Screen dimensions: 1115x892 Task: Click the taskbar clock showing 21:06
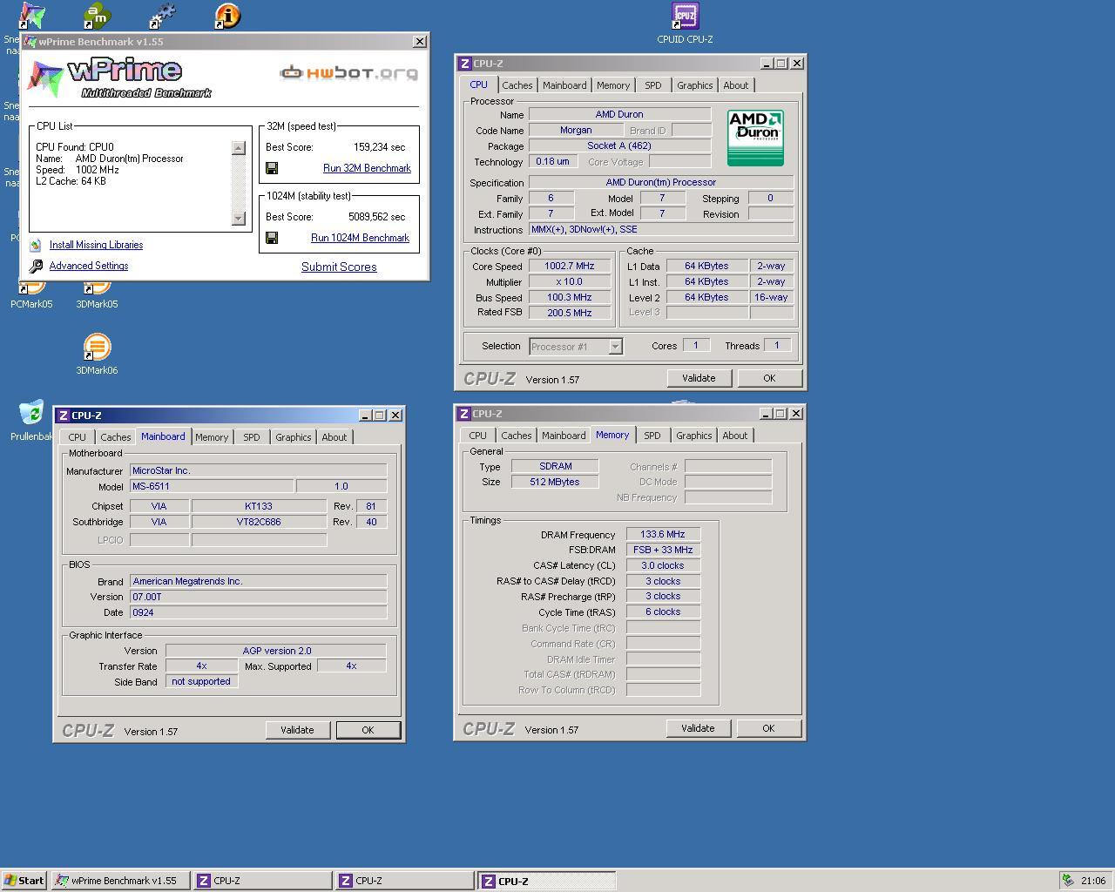1093,881
